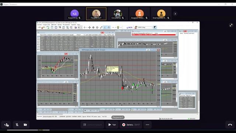Switch to the НЕФТЬ tab
236x133 pixels.
[x=79, y=116]
